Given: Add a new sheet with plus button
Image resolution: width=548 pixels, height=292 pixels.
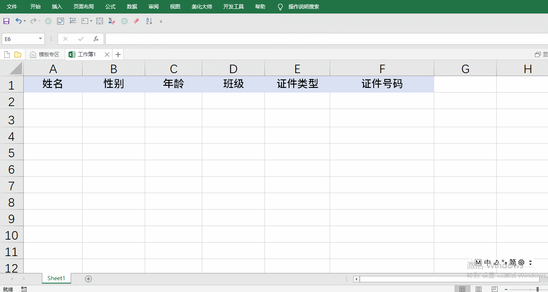Looking at the screenshot, I should point(88,278).
